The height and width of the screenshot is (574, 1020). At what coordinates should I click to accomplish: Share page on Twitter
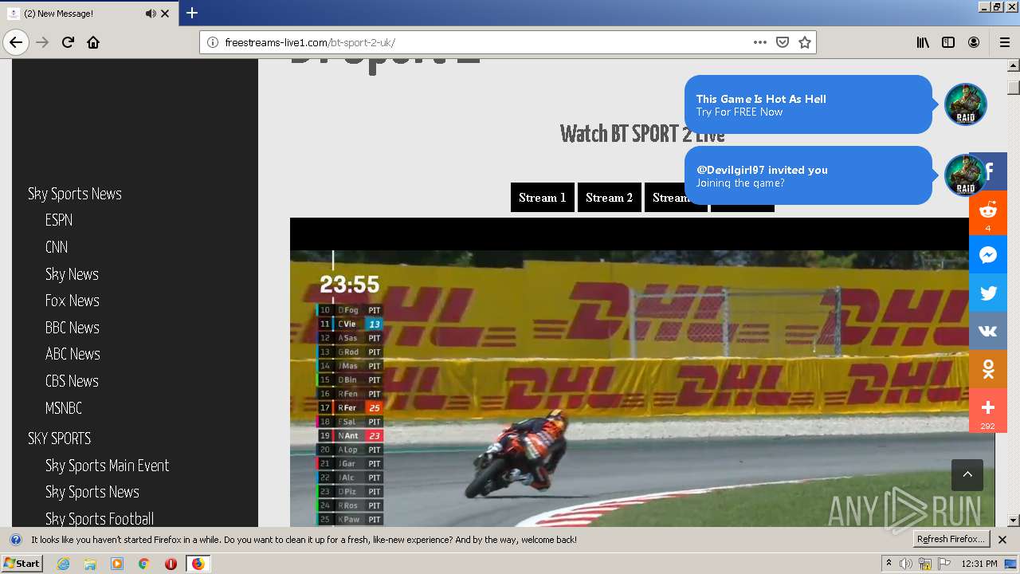tap(988, 293)
